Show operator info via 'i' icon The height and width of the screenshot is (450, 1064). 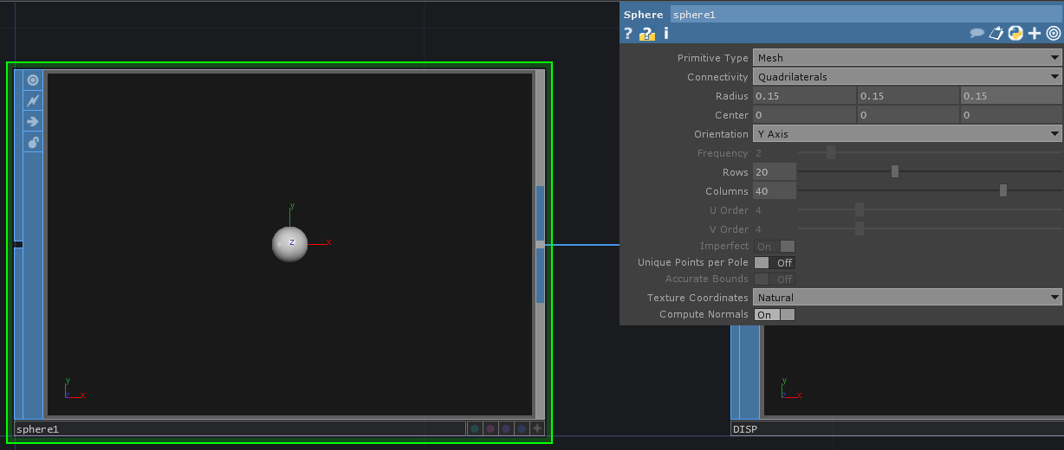pos(666,34)
